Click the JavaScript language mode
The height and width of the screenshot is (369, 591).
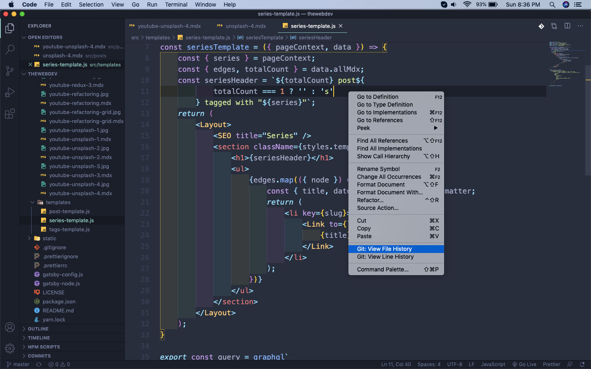(x=493, y=364)
